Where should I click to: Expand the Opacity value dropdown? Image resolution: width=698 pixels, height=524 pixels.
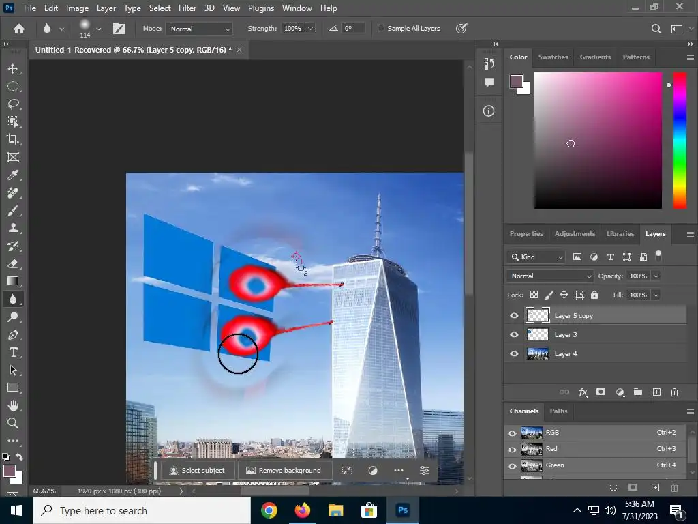656,276
